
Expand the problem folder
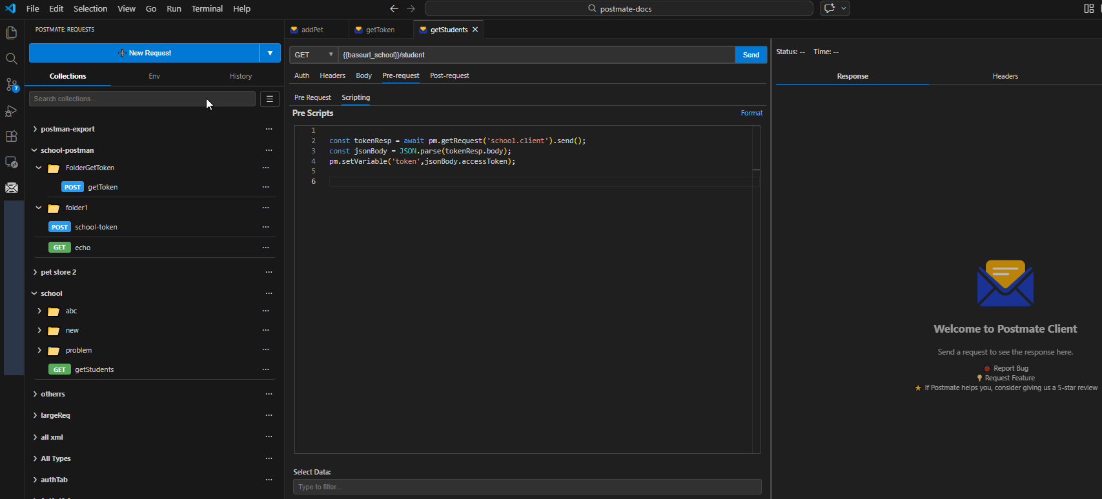click(39, 350)
